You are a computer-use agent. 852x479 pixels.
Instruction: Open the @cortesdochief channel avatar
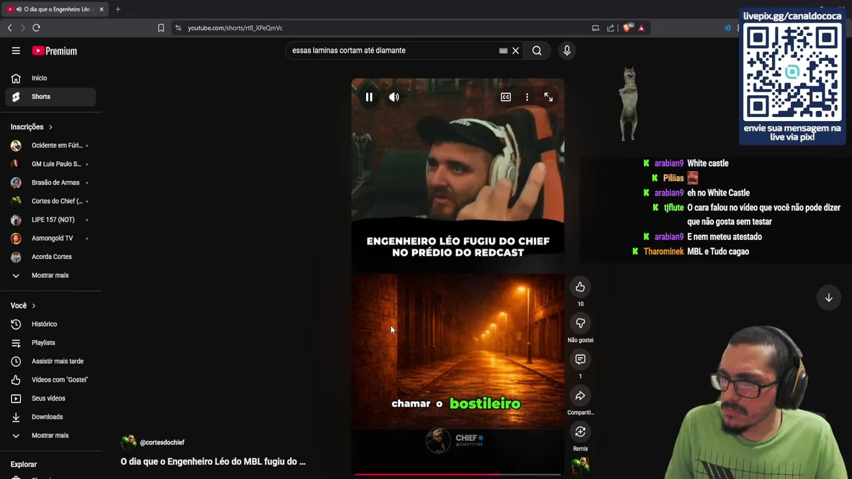coord(128,442)
